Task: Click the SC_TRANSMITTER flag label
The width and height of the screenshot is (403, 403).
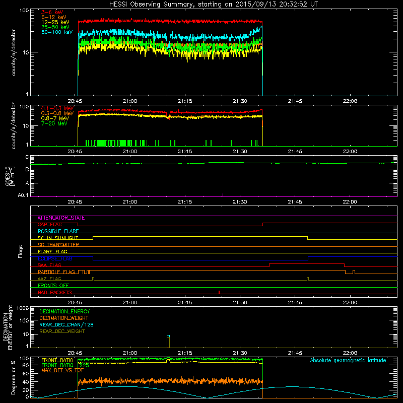Action: pos(58,245)
